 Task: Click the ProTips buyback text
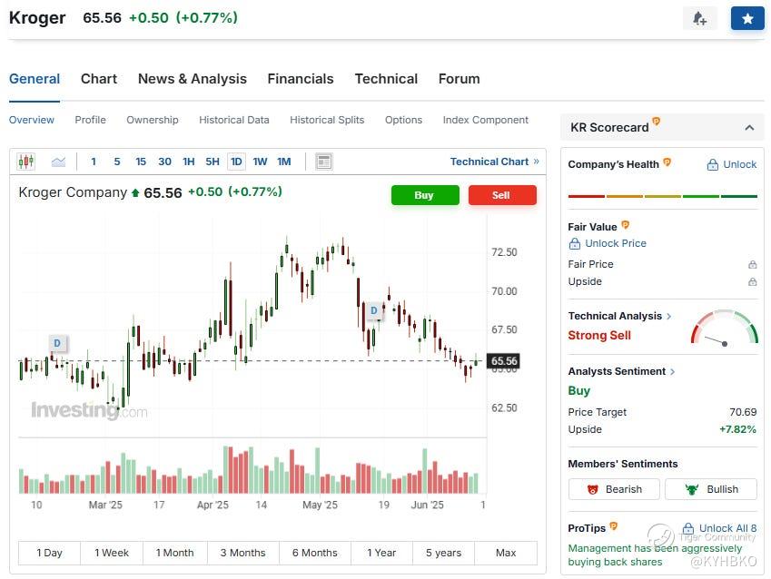point(655,554)
